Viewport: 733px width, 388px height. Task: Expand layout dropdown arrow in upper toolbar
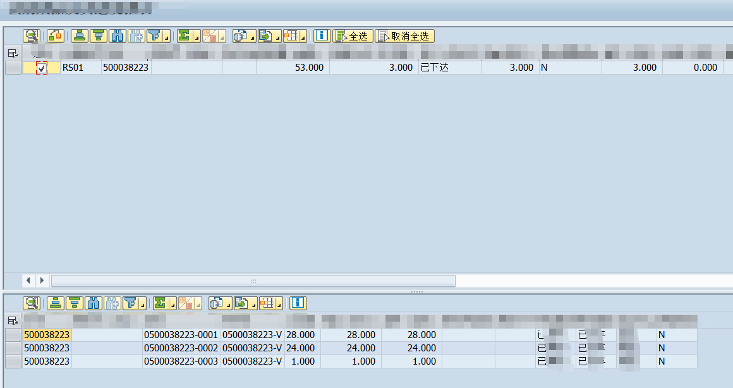(x=303, y=37)
